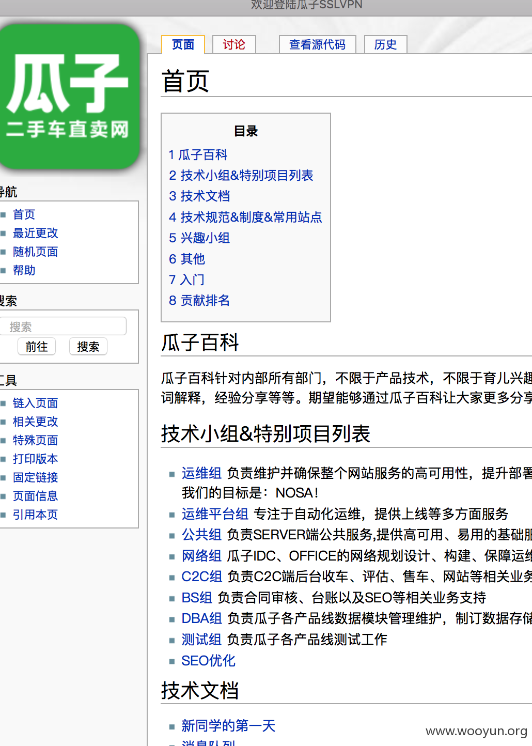The height and width of the screenshot is (746, 532).
Task: Open 引用本页 tool link
Action: pyautogui.click(x=36, y=515)
